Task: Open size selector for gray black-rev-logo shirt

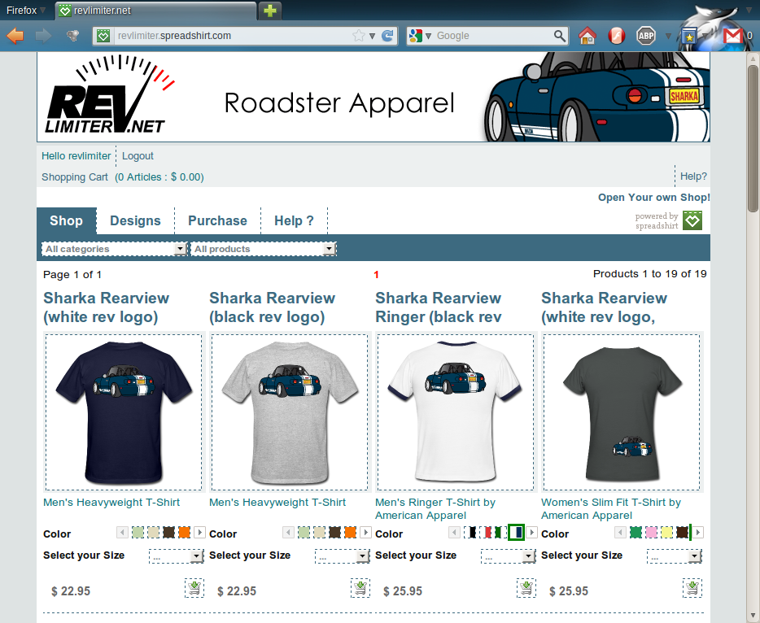Action: [343, 555]
